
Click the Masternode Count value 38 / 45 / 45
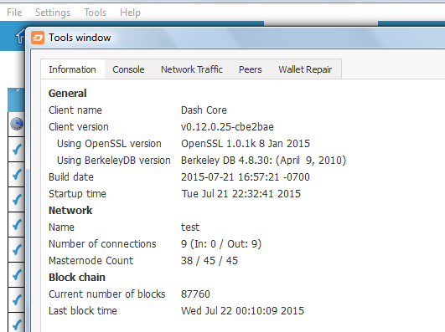pos(210,261)
